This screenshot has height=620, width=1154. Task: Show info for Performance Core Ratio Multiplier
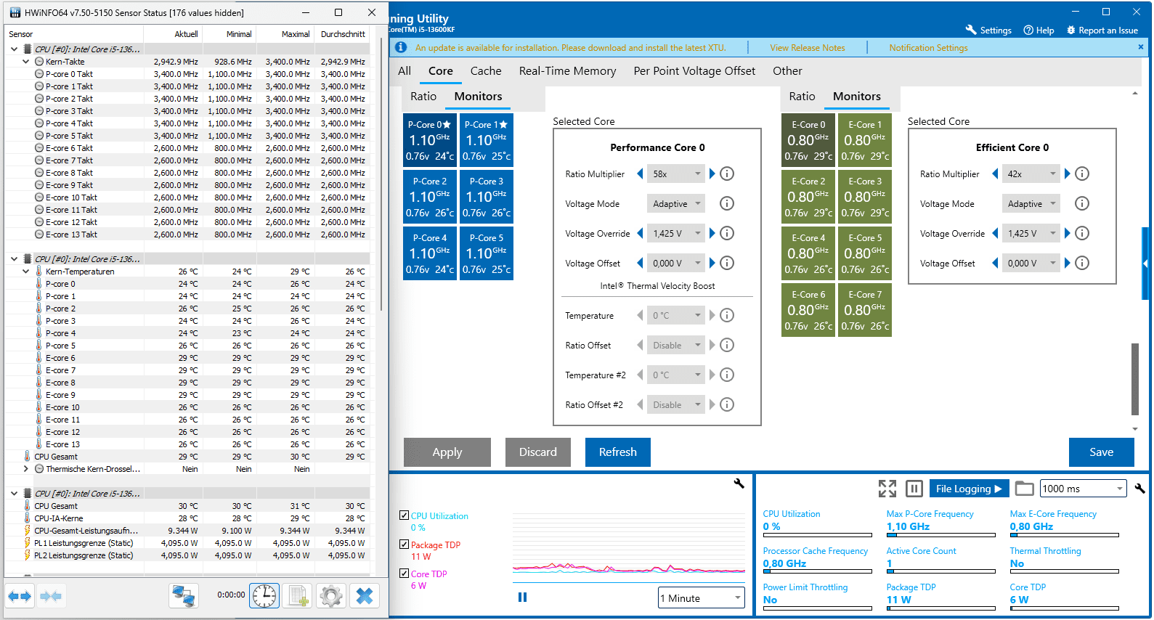coord(727,174)
